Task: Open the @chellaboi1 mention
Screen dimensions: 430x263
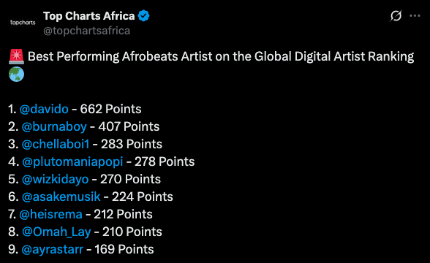Action: click(56, 144)
